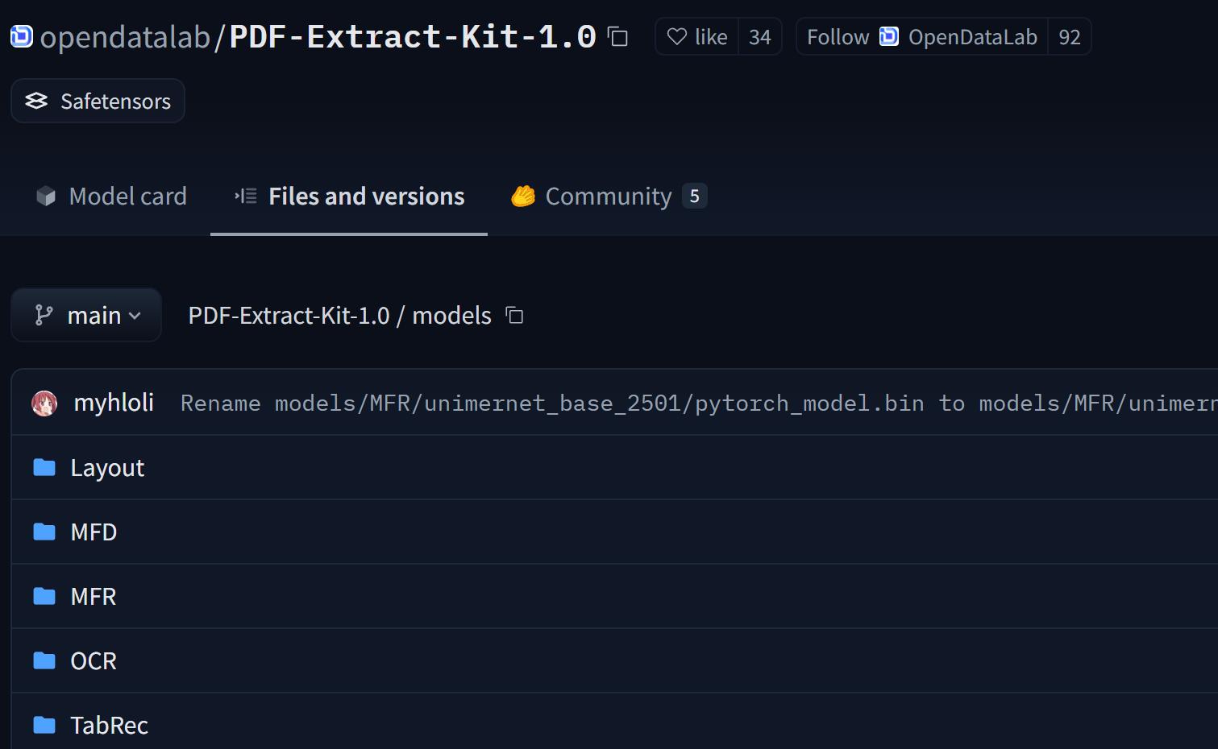The image size is (1218, 749).
Task: Click the Layout folder icon
Action: click(44, 467)
